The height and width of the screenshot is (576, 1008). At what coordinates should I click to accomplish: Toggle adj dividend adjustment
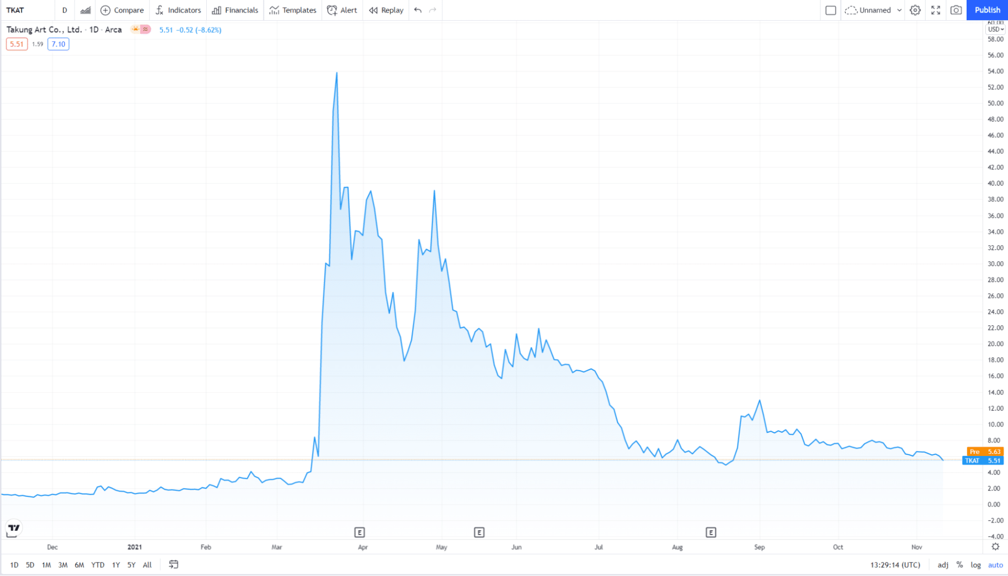coord(943,565)
